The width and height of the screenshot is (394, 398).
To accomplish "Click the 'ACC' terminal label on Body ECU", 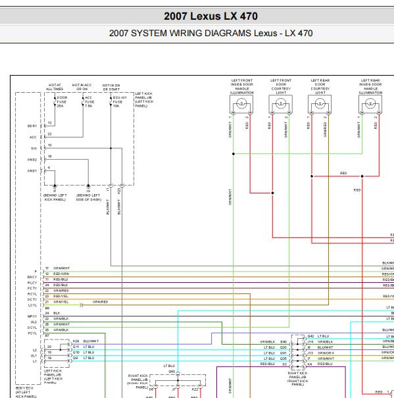I will (x=33, y=137).
